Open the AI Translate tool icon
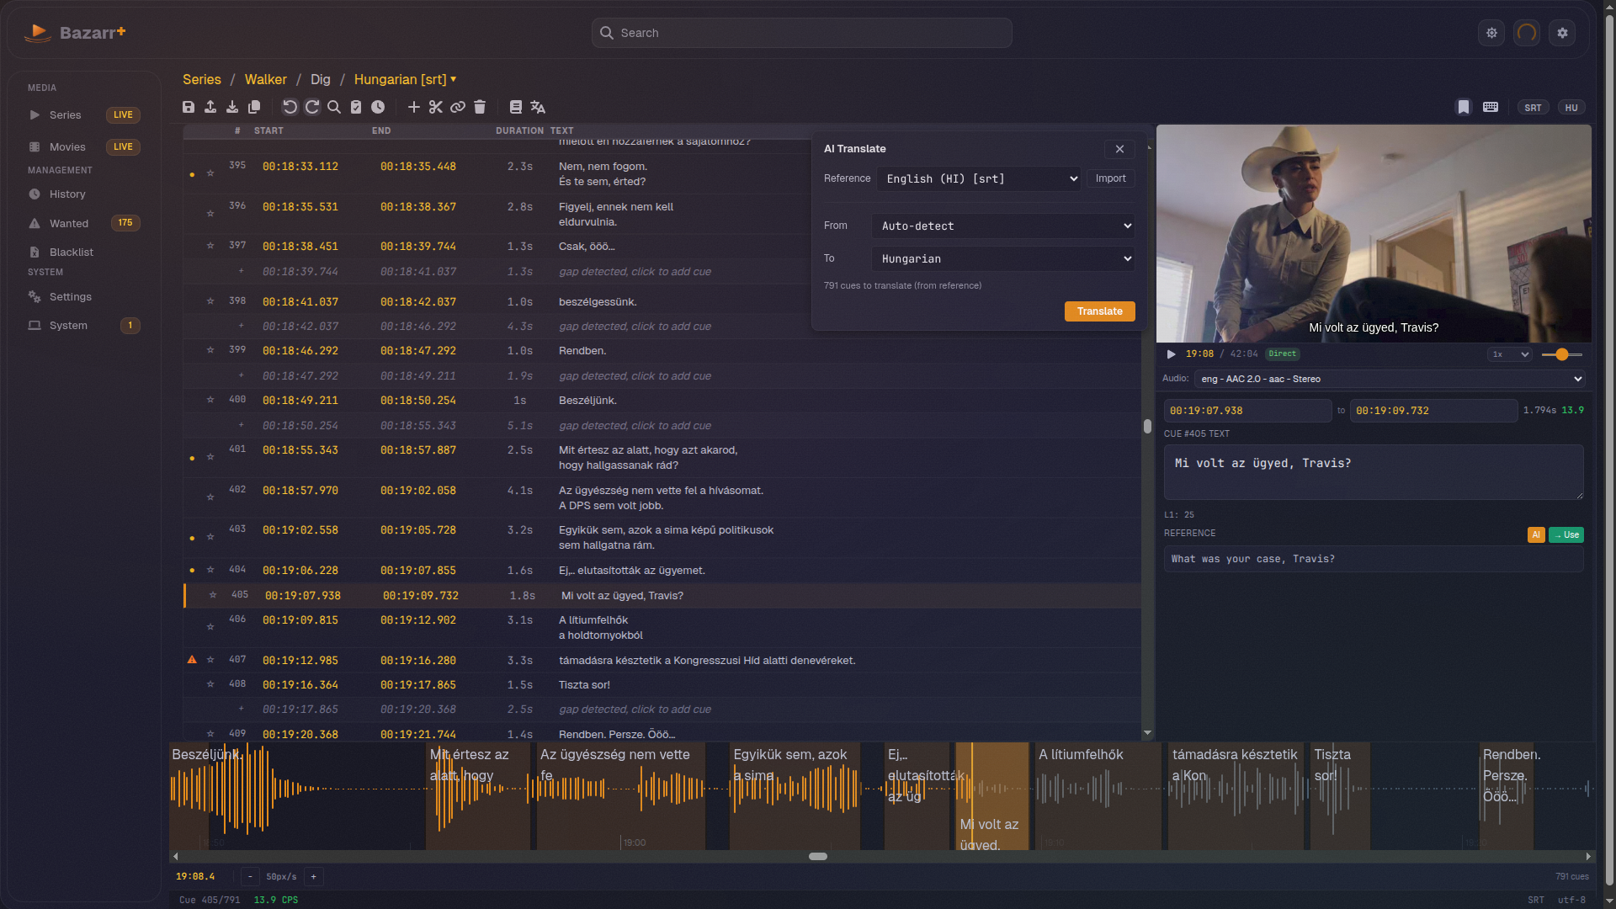The width and height of the screenshot is (1616, 909). 538,107
